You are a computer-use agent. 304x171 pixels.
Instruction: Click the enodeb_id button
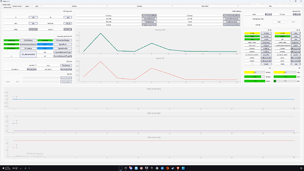(x=68, y=30)
